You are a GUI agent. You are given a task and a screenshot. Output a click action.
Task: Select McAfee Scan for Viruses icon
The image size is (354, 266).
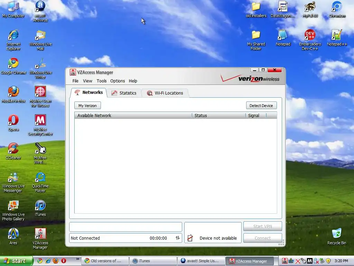[x=40, y=97]
